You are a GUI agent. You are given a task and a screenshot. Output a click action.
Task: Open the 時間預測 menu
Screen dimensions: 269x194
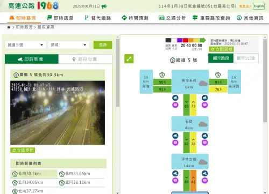pos(135,18)
